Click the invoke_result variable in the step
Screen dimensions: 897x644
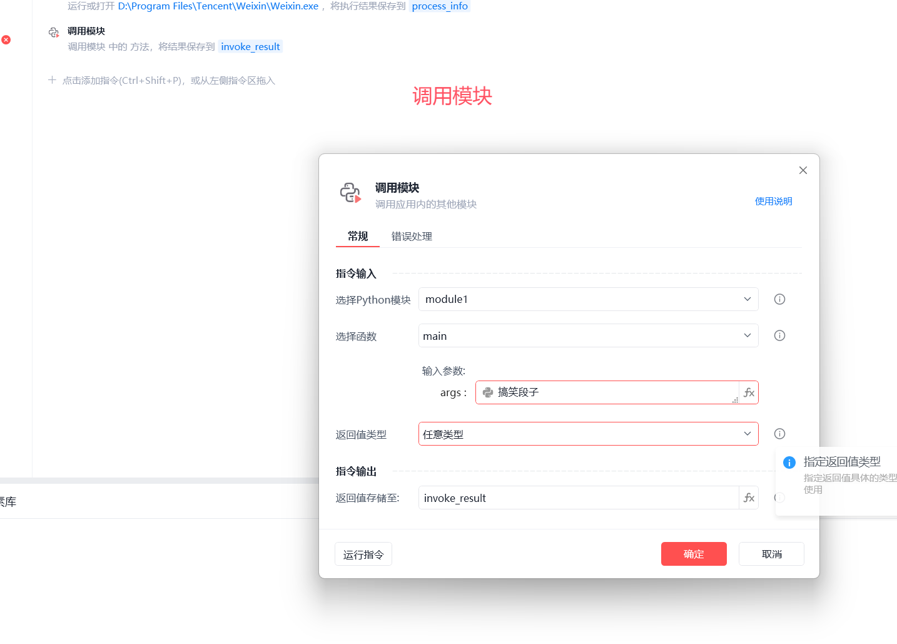pyautogui.click(x=250, y=46)
